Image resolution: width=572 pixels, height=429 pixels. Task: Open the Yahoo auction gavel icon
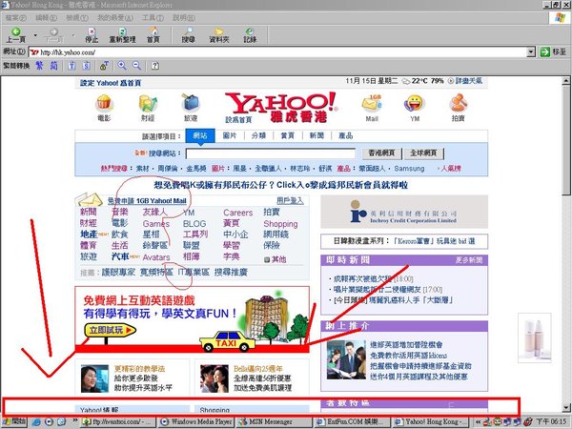pyautogui.click(x=459, y=103)
